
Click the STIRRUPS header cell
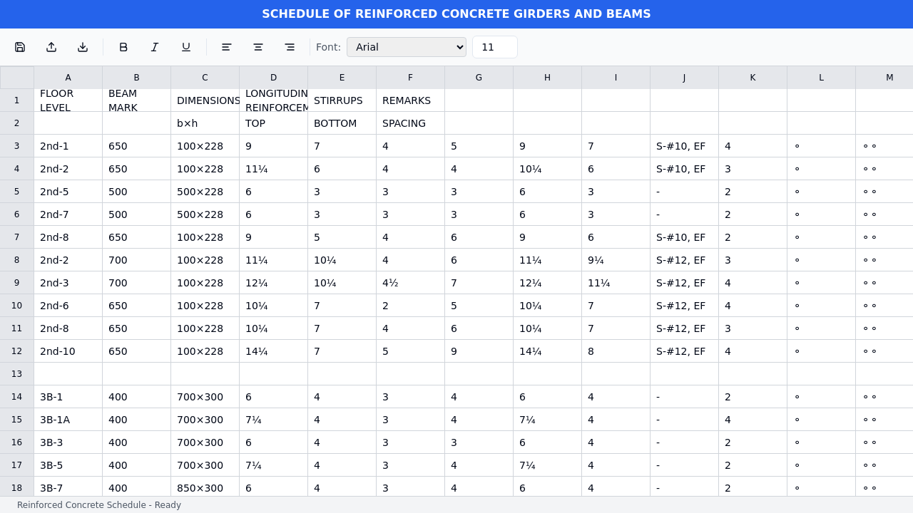(342, 100)
